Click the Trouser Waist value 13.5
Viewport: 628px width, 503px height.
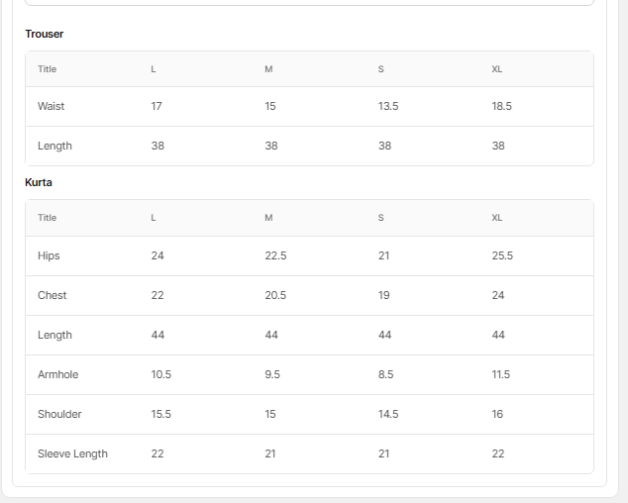pos(388,106)
